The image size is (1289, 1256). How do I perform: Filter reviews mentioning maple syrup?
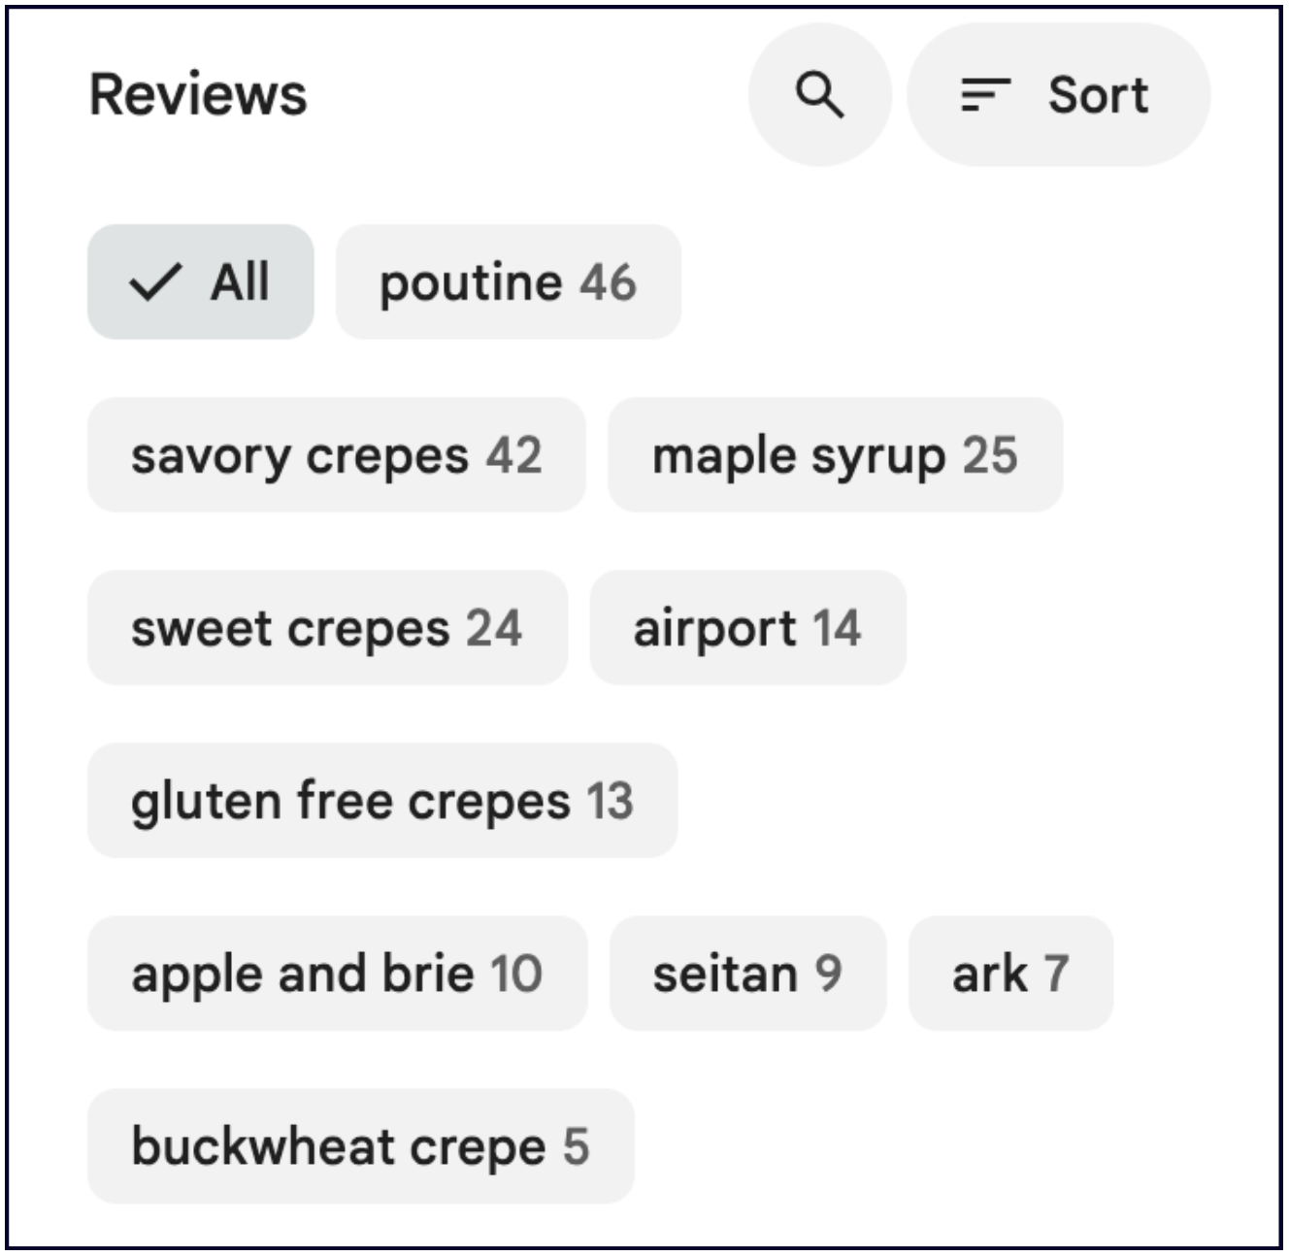click(835, 455)
